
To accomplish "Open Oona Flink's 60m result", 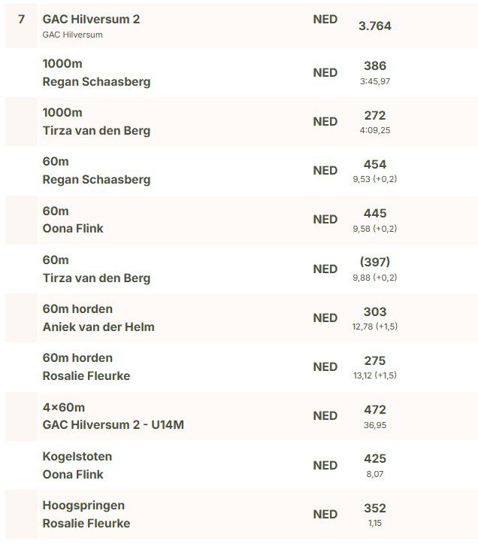I will click(x=73, y=228).
